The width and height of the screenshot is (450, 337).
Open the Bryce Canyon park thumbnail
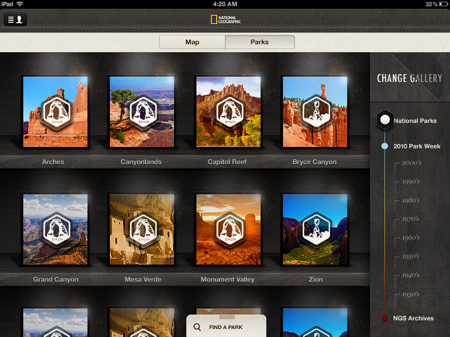coord(315,112)
